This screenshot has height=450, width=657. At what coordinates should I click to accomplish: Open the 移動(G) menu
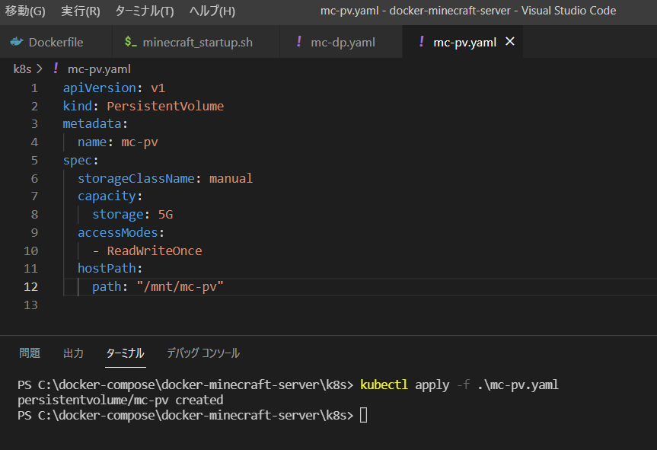[25, 11]
